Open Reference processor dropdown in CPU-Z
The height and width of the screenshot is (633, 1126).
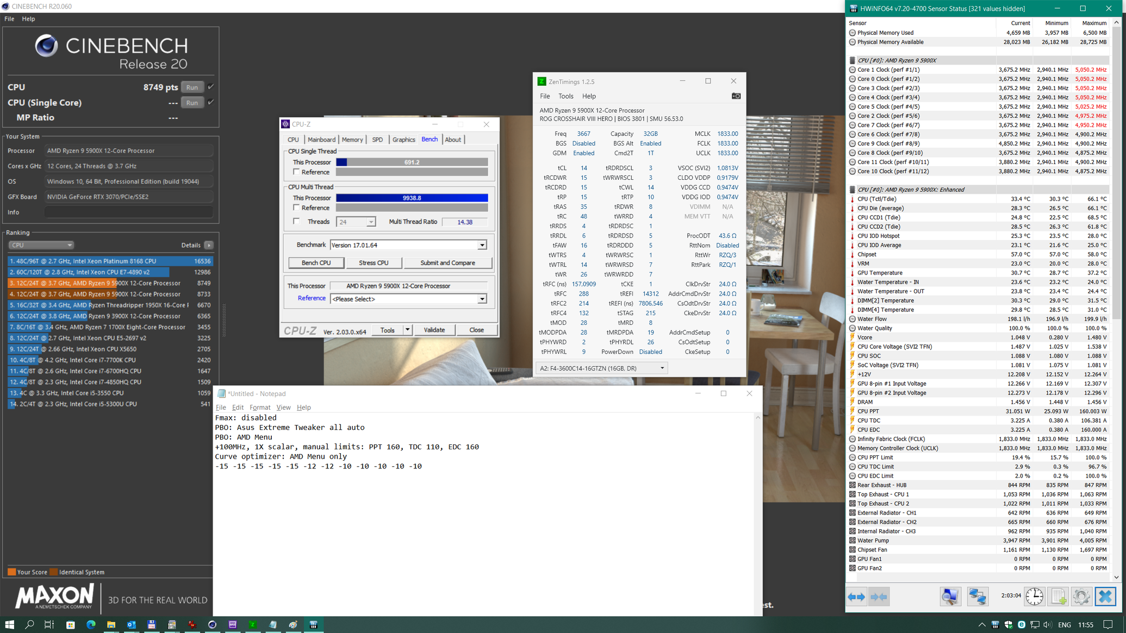[x=482, y=299]
